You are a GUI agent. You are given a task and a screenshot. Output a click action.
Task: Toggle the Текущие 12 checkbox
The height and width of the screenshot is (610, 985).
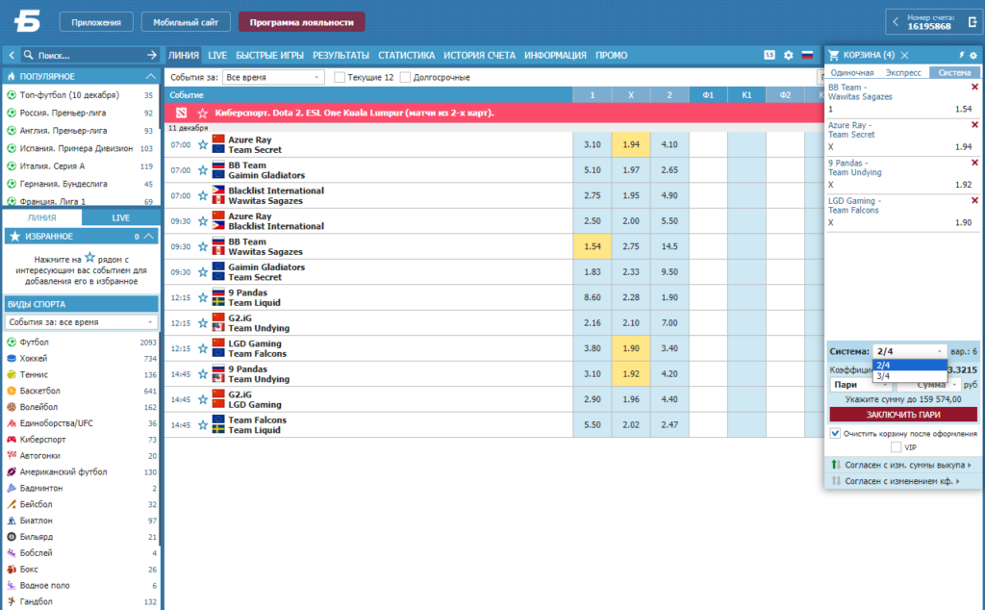(x=340, y=77)
